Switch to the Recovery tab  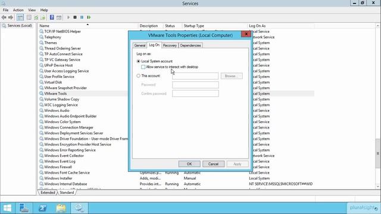[170, 45]
